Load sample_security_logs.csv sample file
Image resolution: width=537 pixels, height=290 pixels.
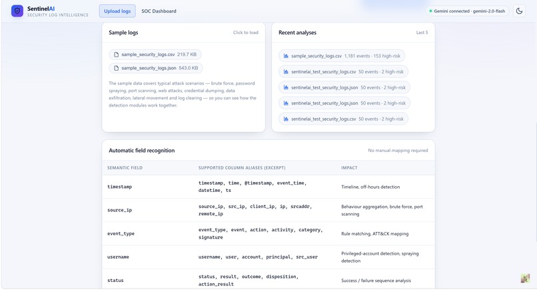(x=155, y=55)
